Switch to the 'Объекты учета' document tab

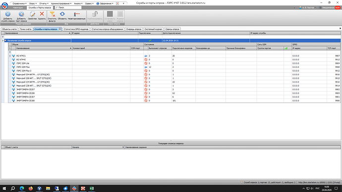[9, 29]
